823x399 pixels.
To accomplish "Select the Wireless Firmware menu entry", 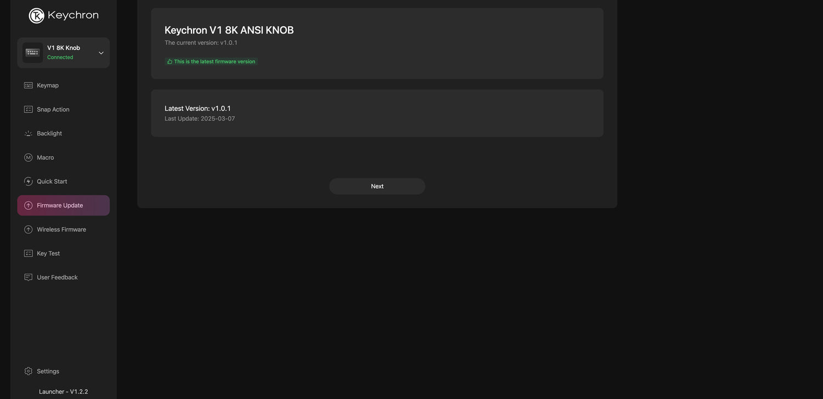I will pyautogui.click(x=63, y=229).
